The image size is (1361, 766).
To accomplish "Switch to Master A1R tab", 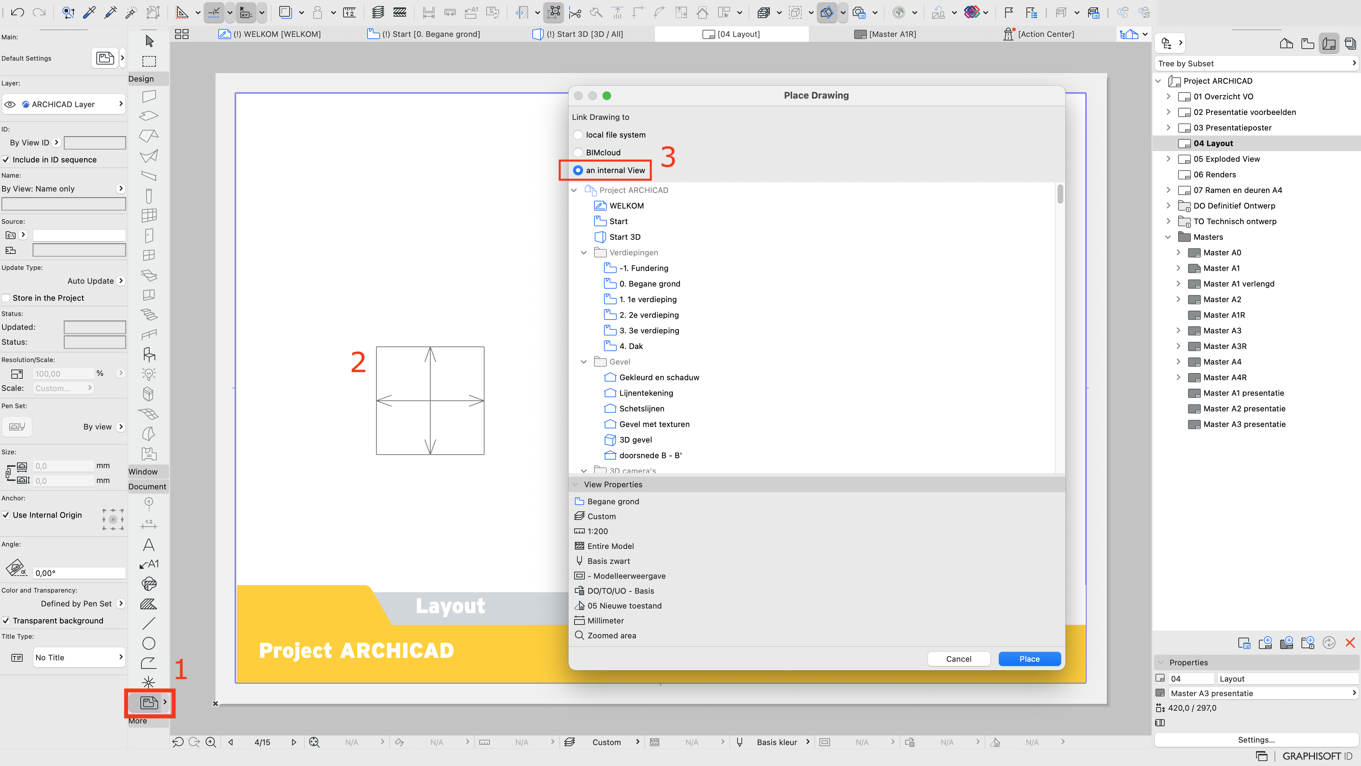I will click(885, 34).
